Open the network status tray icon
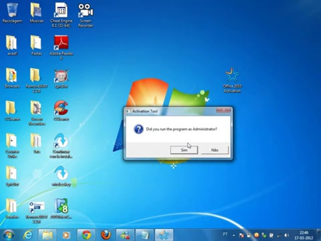The height and width of the screenshot is (241, 321). [x=279, y=235]
